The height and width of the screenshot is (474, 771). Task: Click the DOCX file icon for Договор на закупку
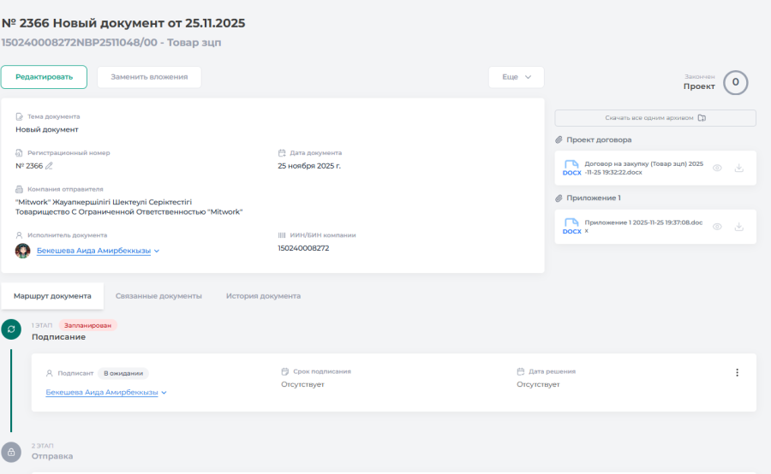click(571, 168)
